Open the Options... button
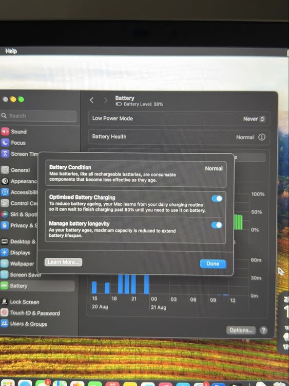 click(241, 330)
